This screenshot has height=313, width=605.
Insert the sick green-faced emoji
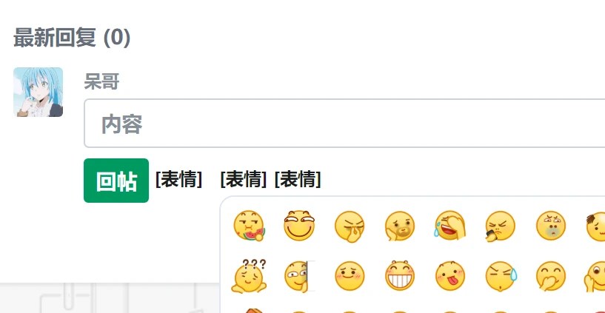pyautogui.click(x=551, y=226)
